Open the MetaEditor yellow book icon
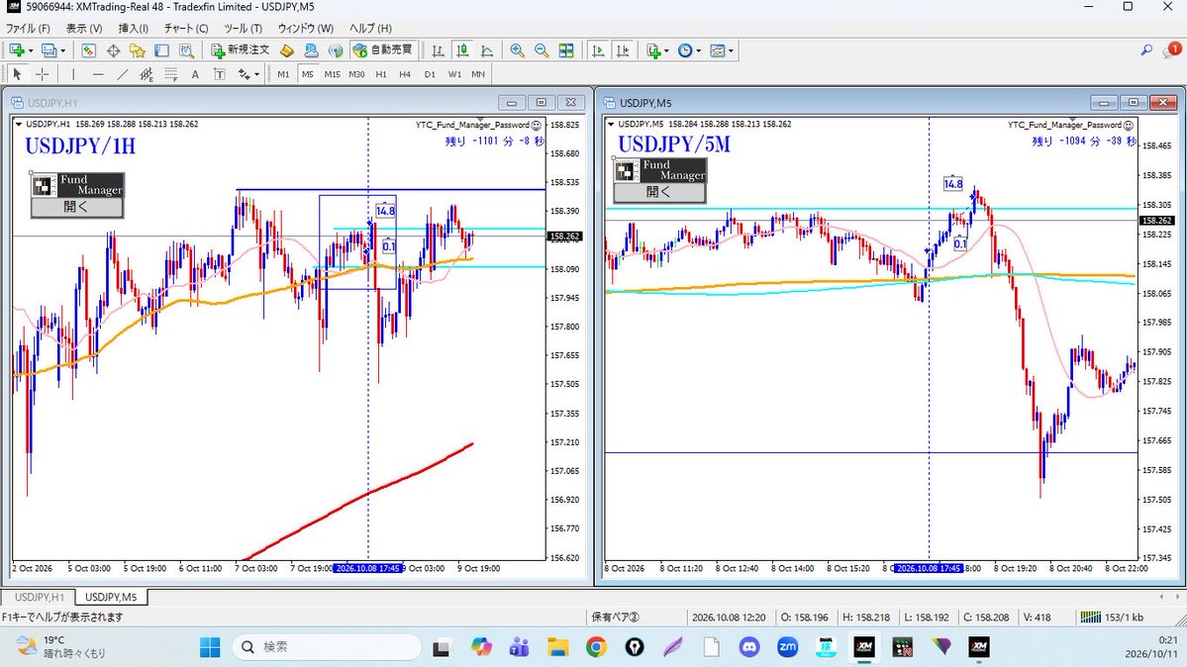This screenshot has width=1187, height=667. (287, 50)
